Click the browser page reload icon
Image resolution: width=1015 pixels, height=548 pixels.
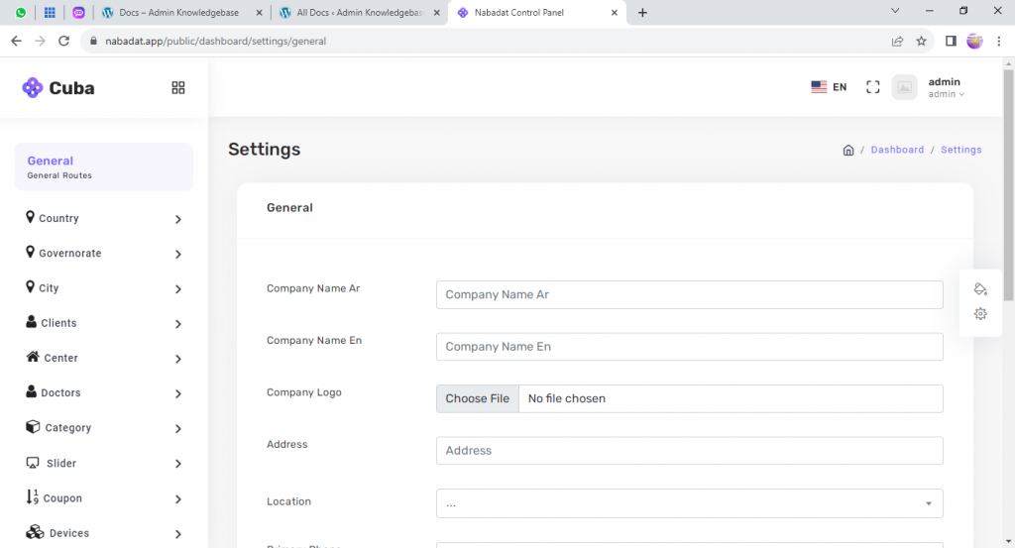[x=64, y=42]
